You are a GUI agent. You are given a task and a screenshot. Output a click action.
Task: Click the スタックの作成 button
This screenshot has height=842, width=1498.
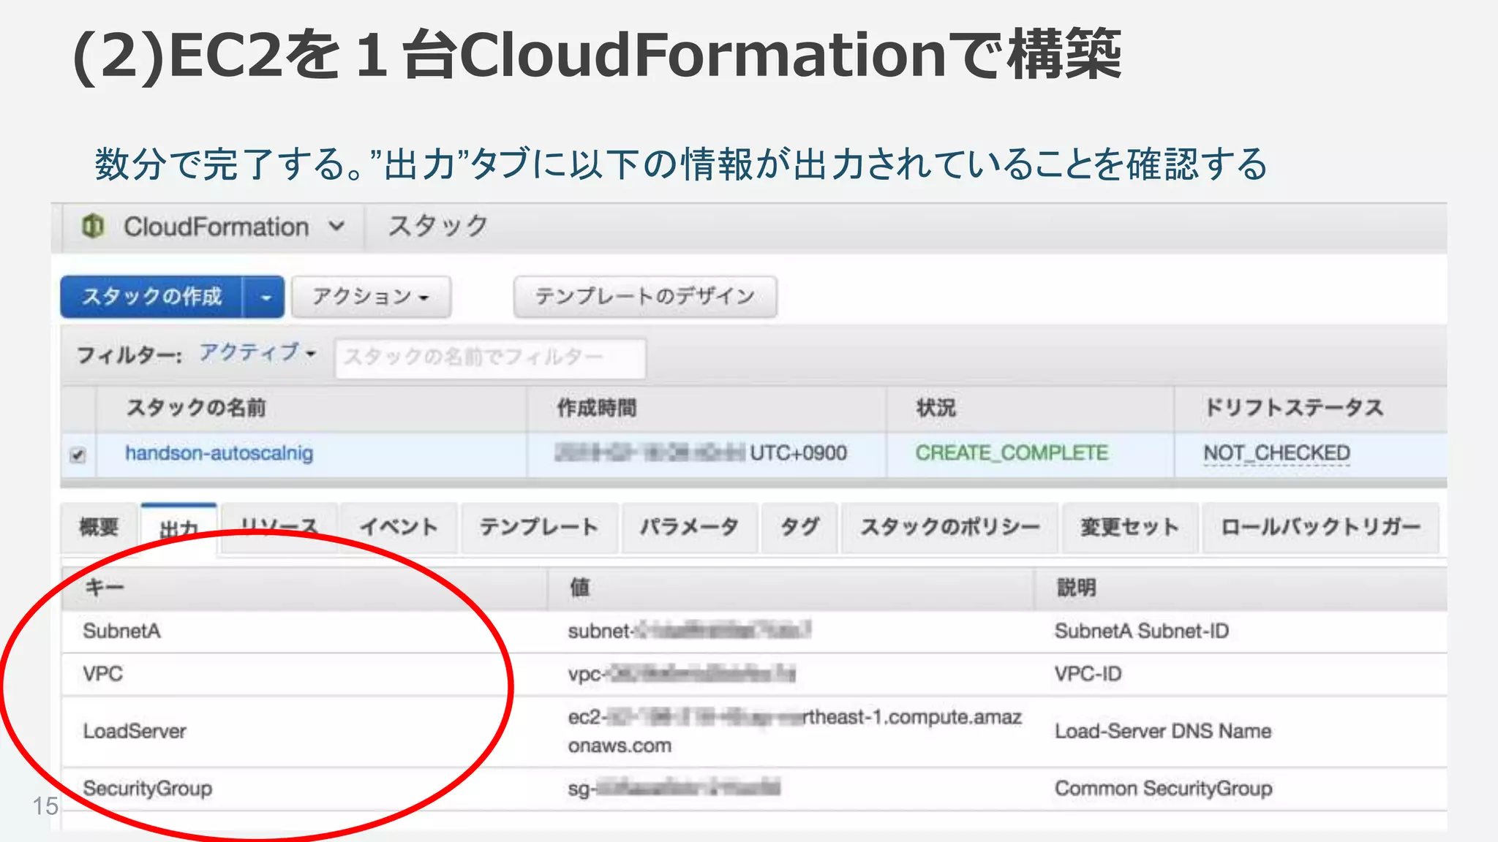151,297
